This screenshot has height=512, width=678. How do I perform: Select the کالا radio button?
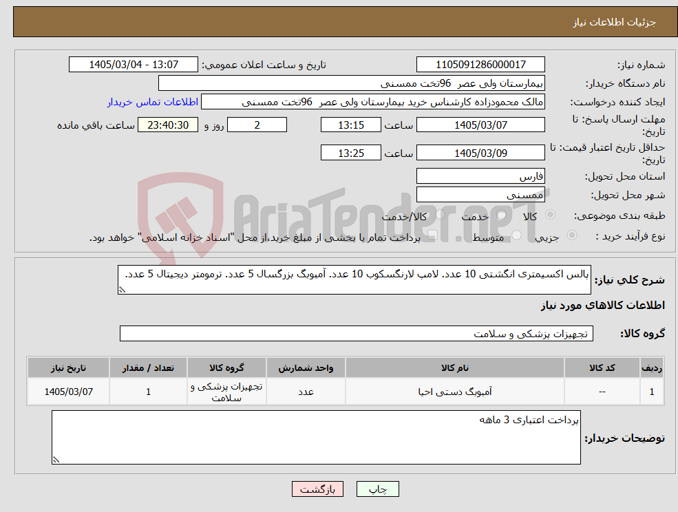pos(551,215)
